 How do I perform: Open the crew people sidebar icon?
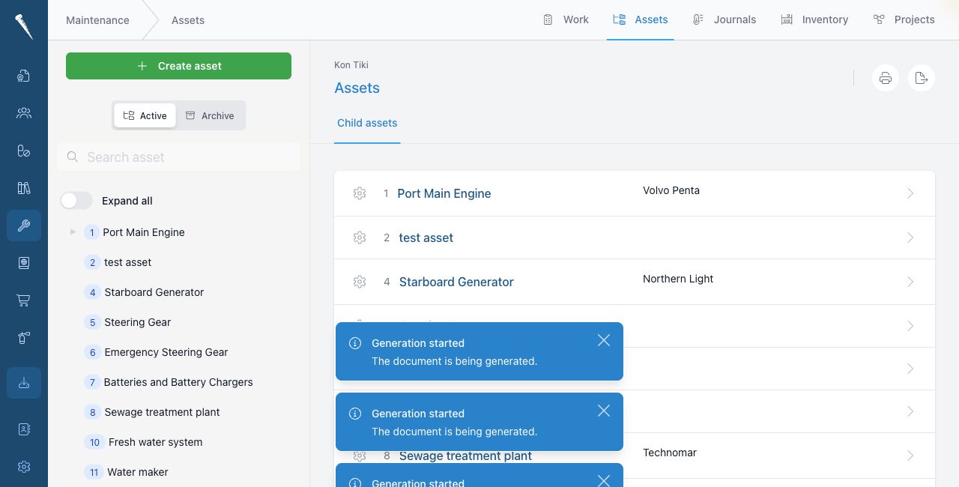pos(24,113)
